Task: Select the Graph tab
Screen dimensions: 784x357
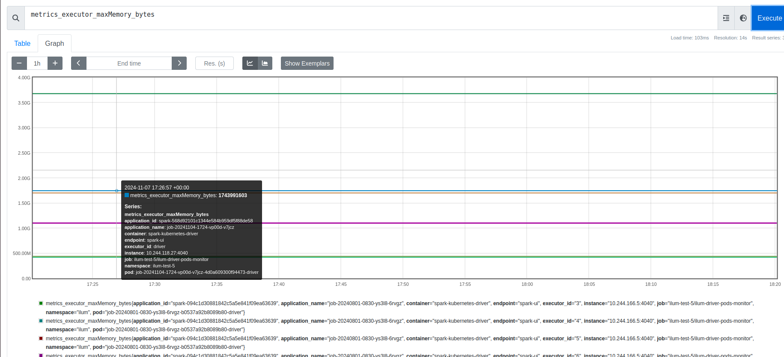Action: [54, 43]
